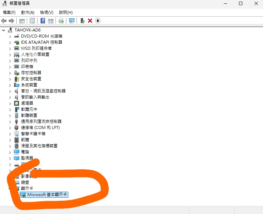Expand the 處理器 category arrow
Screen dimensions: 263x214
10,103
